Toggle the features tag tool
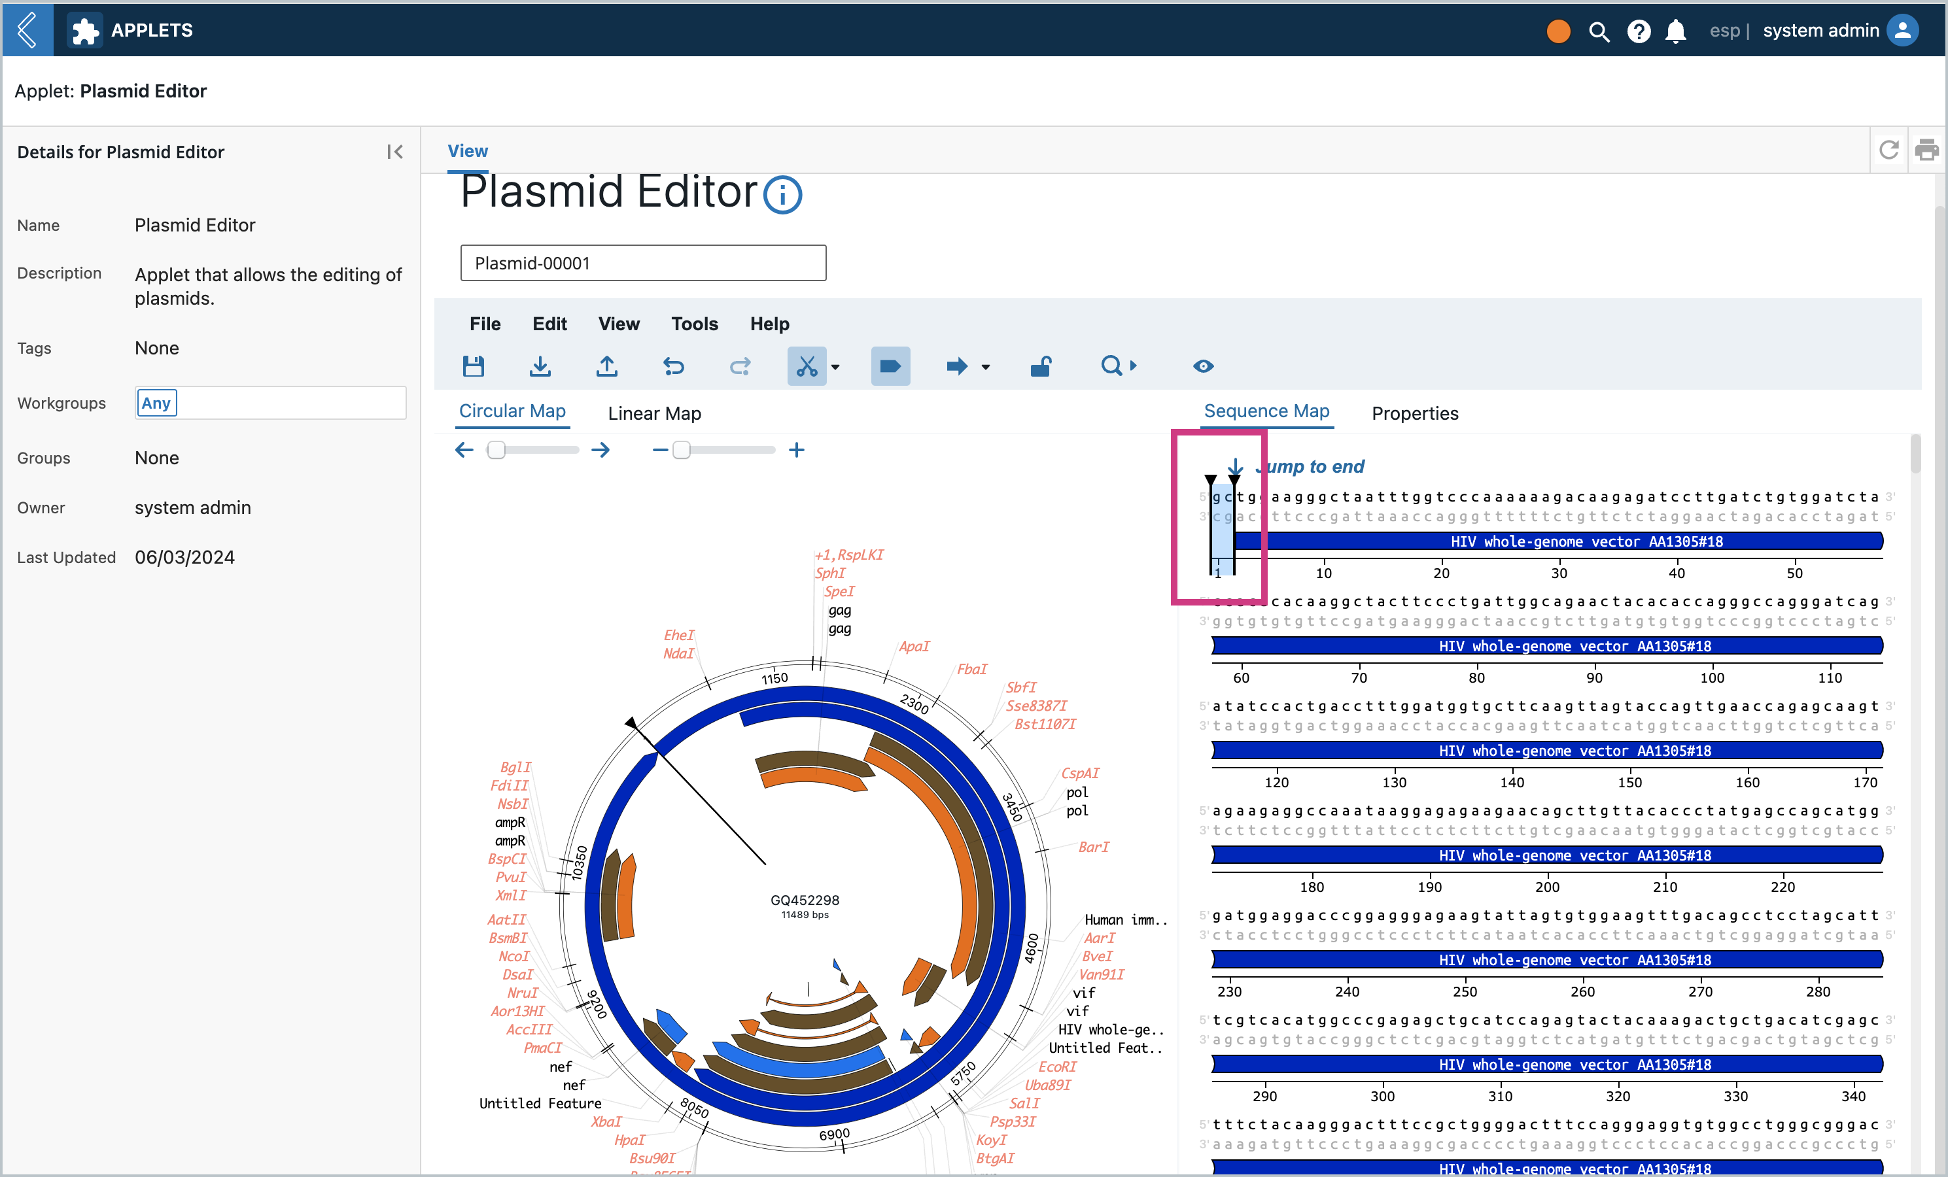This screenshot has height=1177, width=1948. (x=890, y=366)
